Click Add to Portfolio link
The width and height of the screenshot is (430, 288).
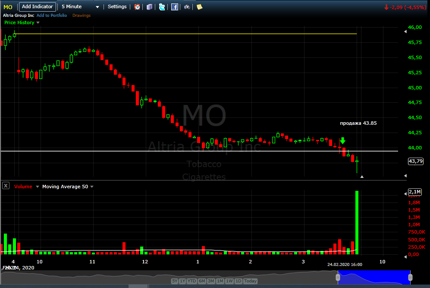[x=52, y=16]
